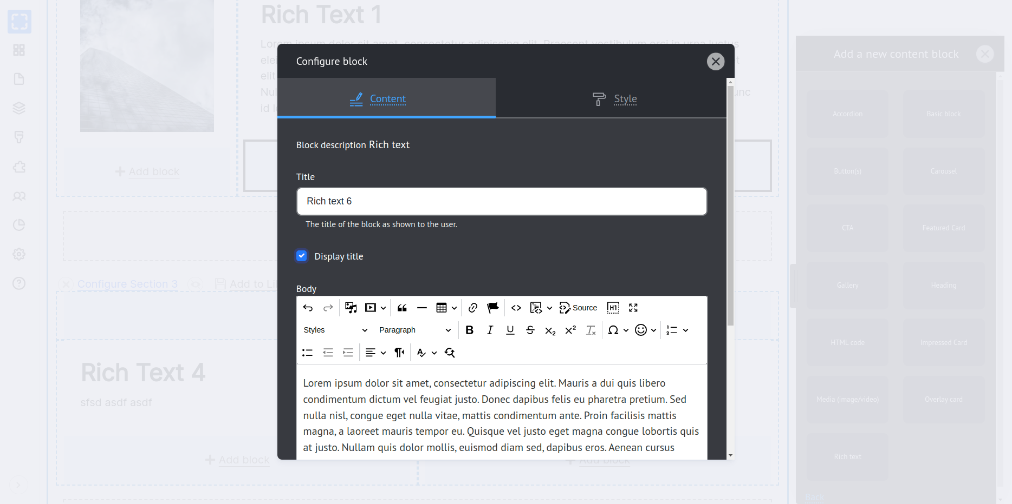This screenshot has width=1012, height=504.
Task: Insert a numbered list
Action: (x=672, y=330)
